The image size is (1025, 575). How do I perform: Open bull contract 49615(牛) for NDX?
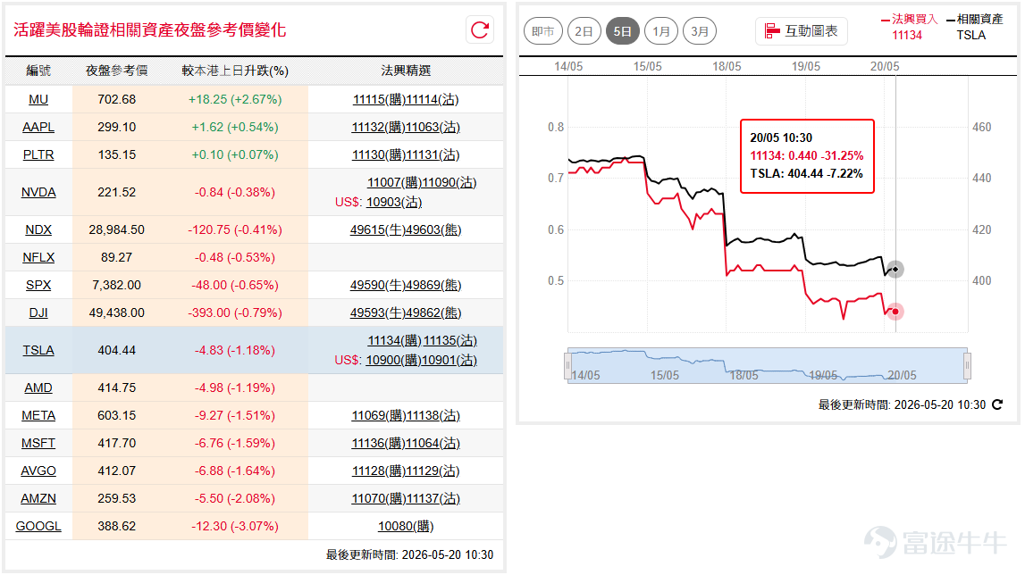(x=377, y=230)
